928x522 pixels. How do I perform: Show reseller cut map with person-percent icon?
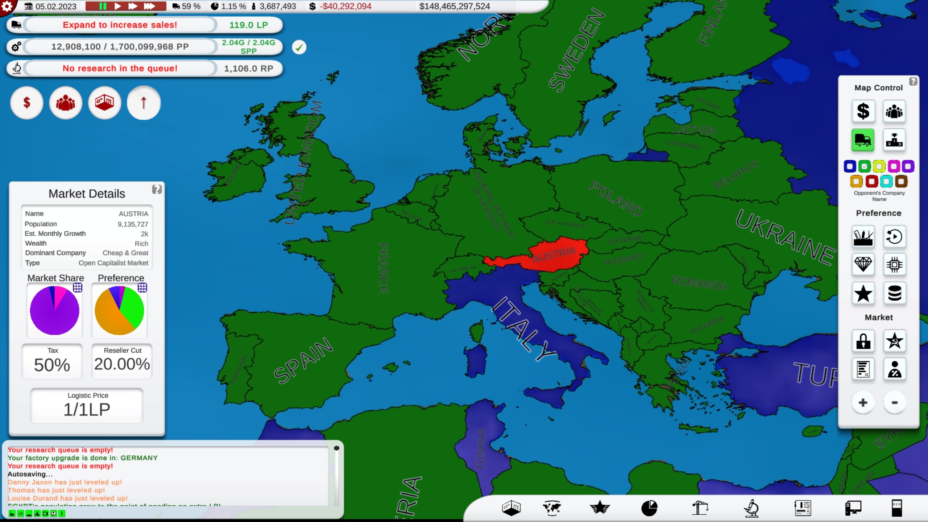point(894,369)
